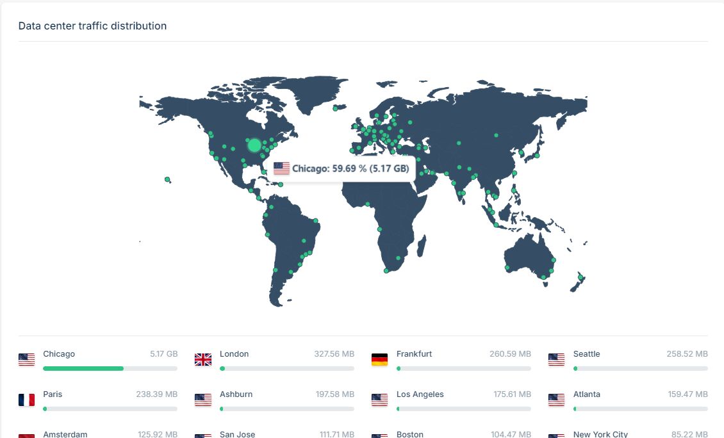Click the Frankfurt city label
This screenshot has height=438, width=724.
point(414,354)
